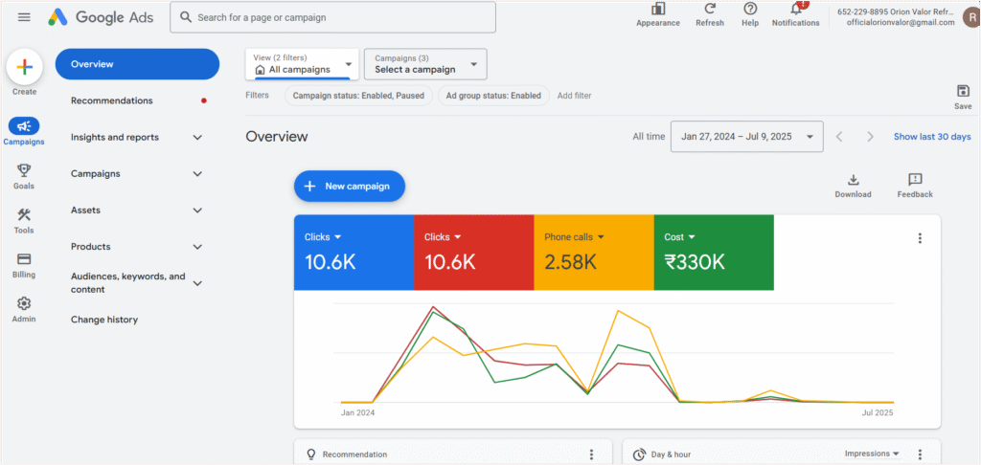The height and width of the screenshot is (465, 981).
Task: Open the Admin gear section
Action: pos(24,309)
